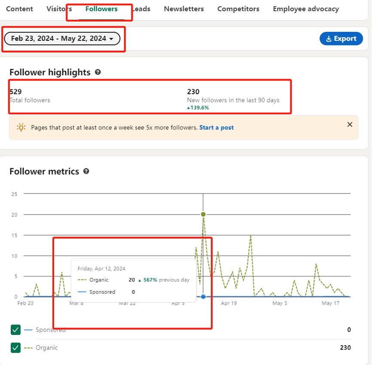This screenshot has height=365, width=372.
Task: Click the blue Sponsored legend line
Action: [28, 330]
